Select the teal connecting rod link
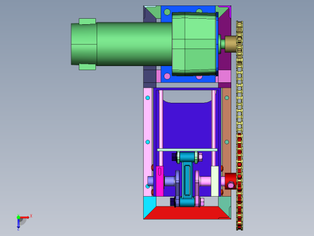The width and height of the screenshot is (314, 236). tap(187, 180)
